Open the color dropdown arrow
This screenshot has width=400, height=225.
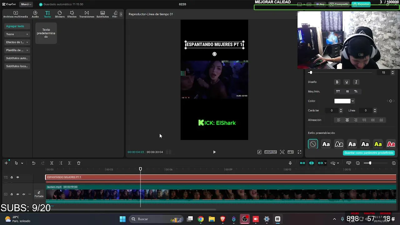point(352,101)
